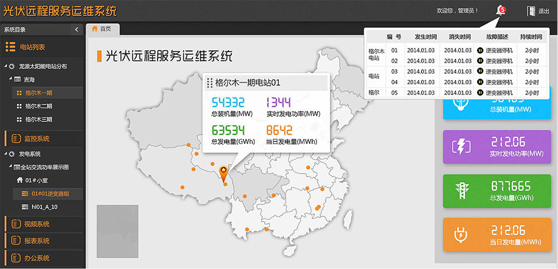The height and width of the screenshot is (269, 558).
Task: Open the alarm bell notifications icon
Action: click(x=500, y=10)
